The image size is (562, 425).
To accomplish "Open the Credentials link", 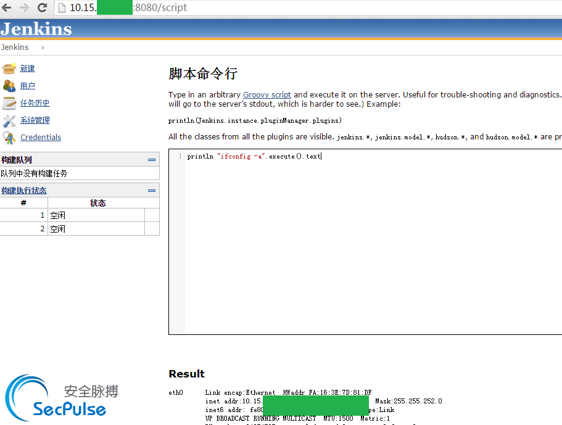I will 41,138.
